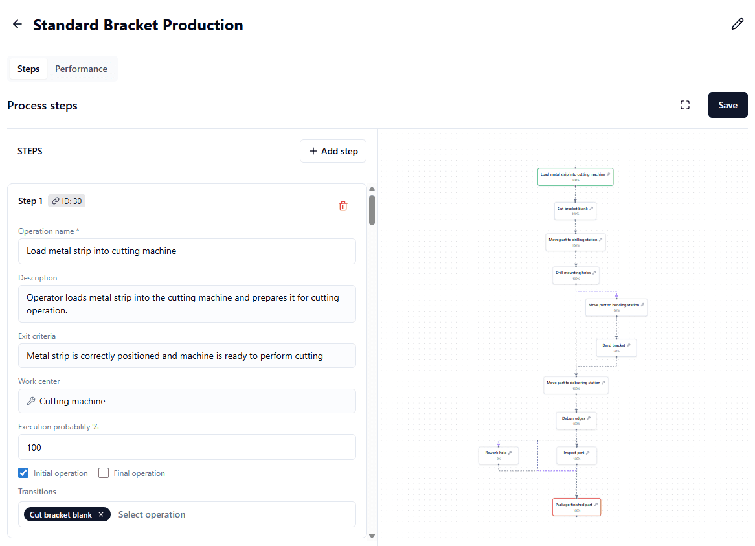
Task: Click the back arrow beside Standard Bracket Production
Action: coord(17,24)
